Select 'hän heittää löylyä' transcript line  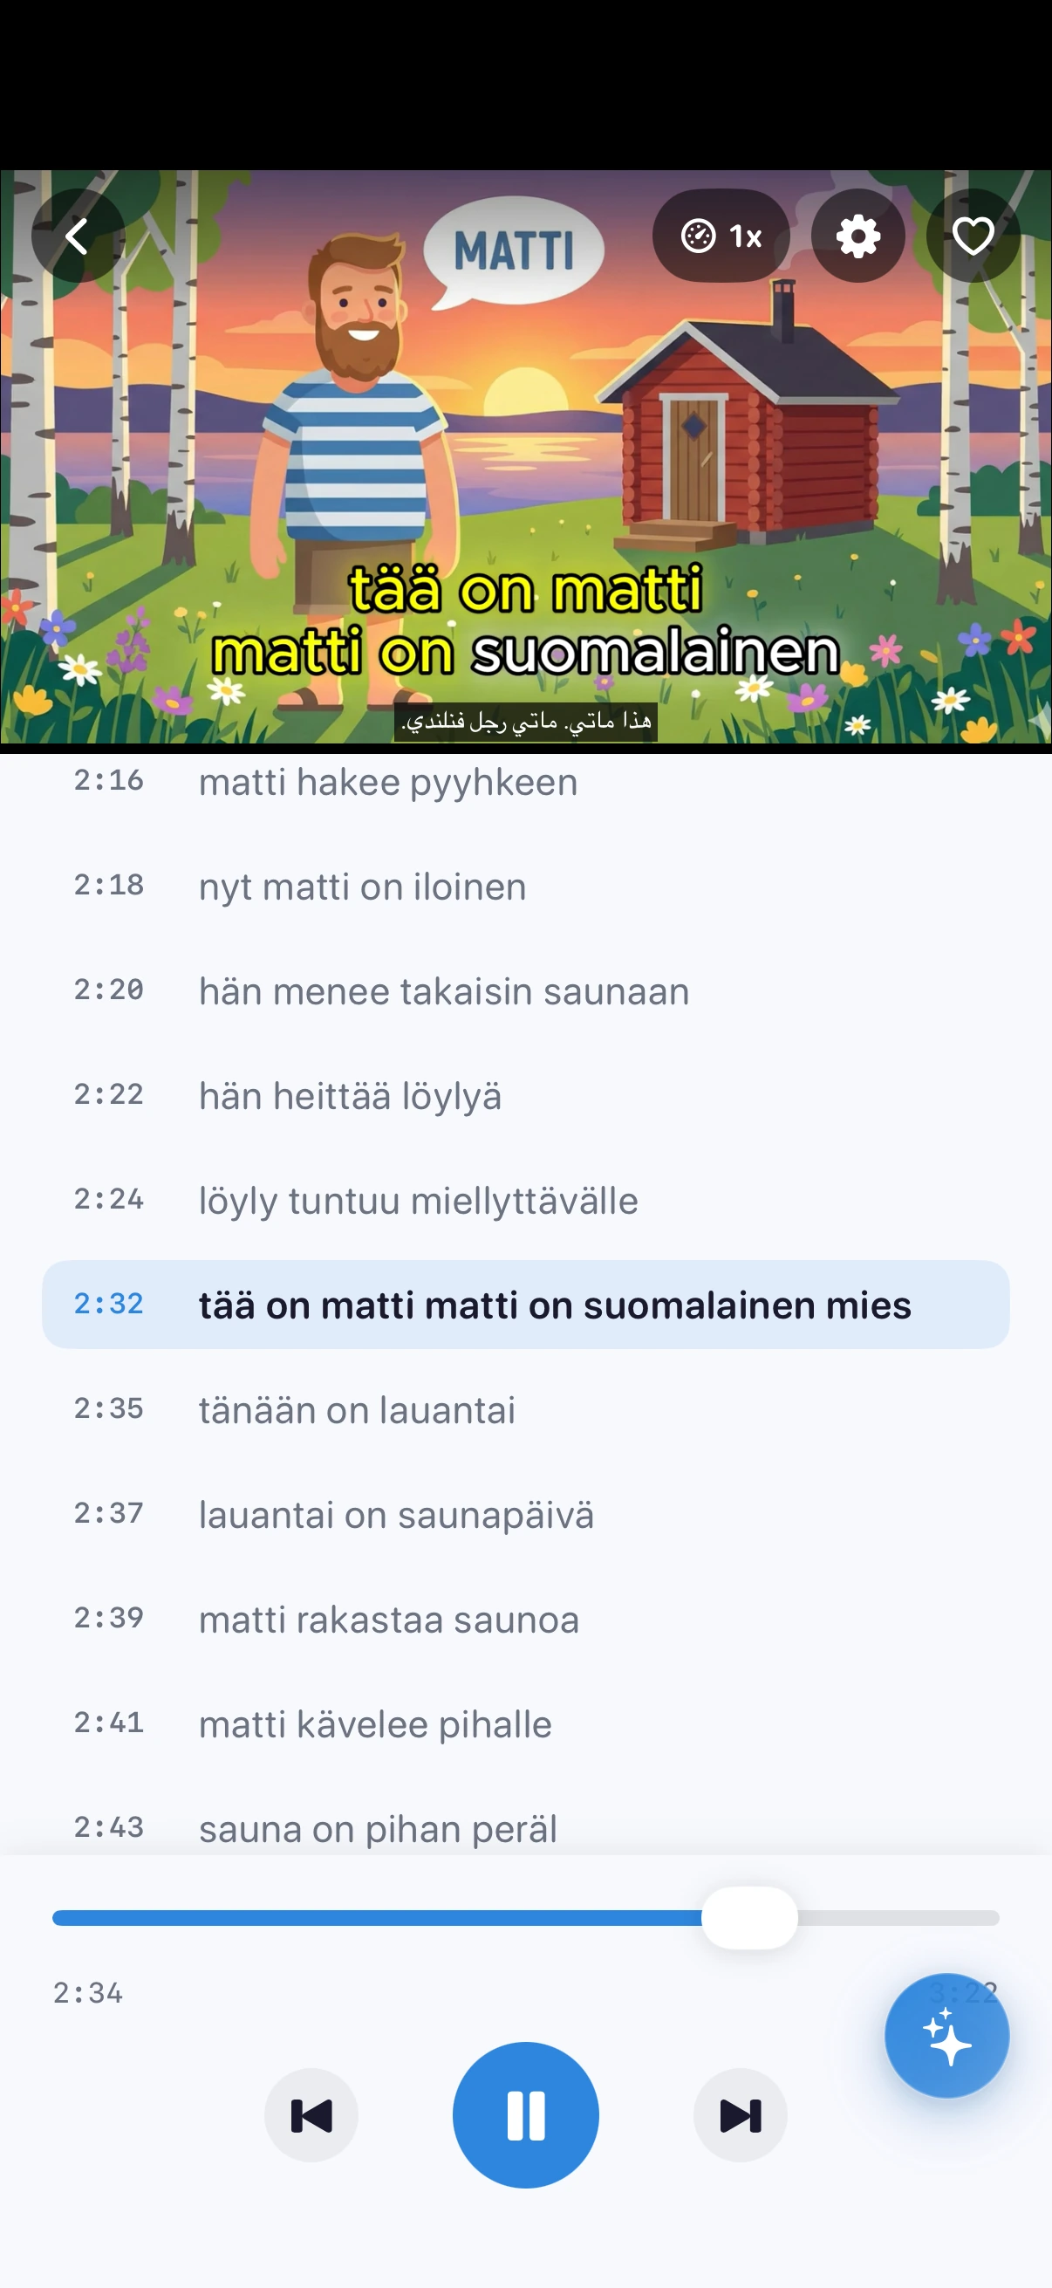click(x=525, y=1095)
